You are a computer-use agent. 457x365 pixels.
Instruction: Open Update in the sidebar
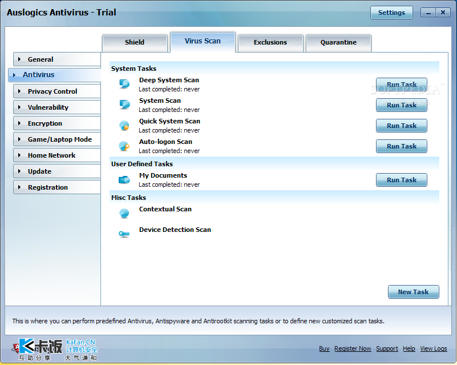pos(57,171)
